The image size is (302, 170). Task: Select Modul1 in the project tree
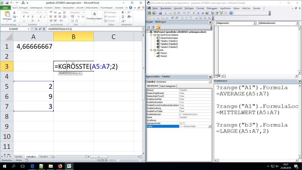[x=163, y=53]
